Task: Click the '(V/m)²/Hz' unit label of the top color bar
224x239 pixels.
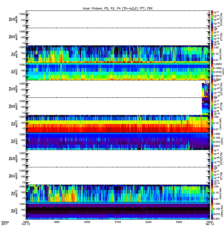Action: pos(221,19)
